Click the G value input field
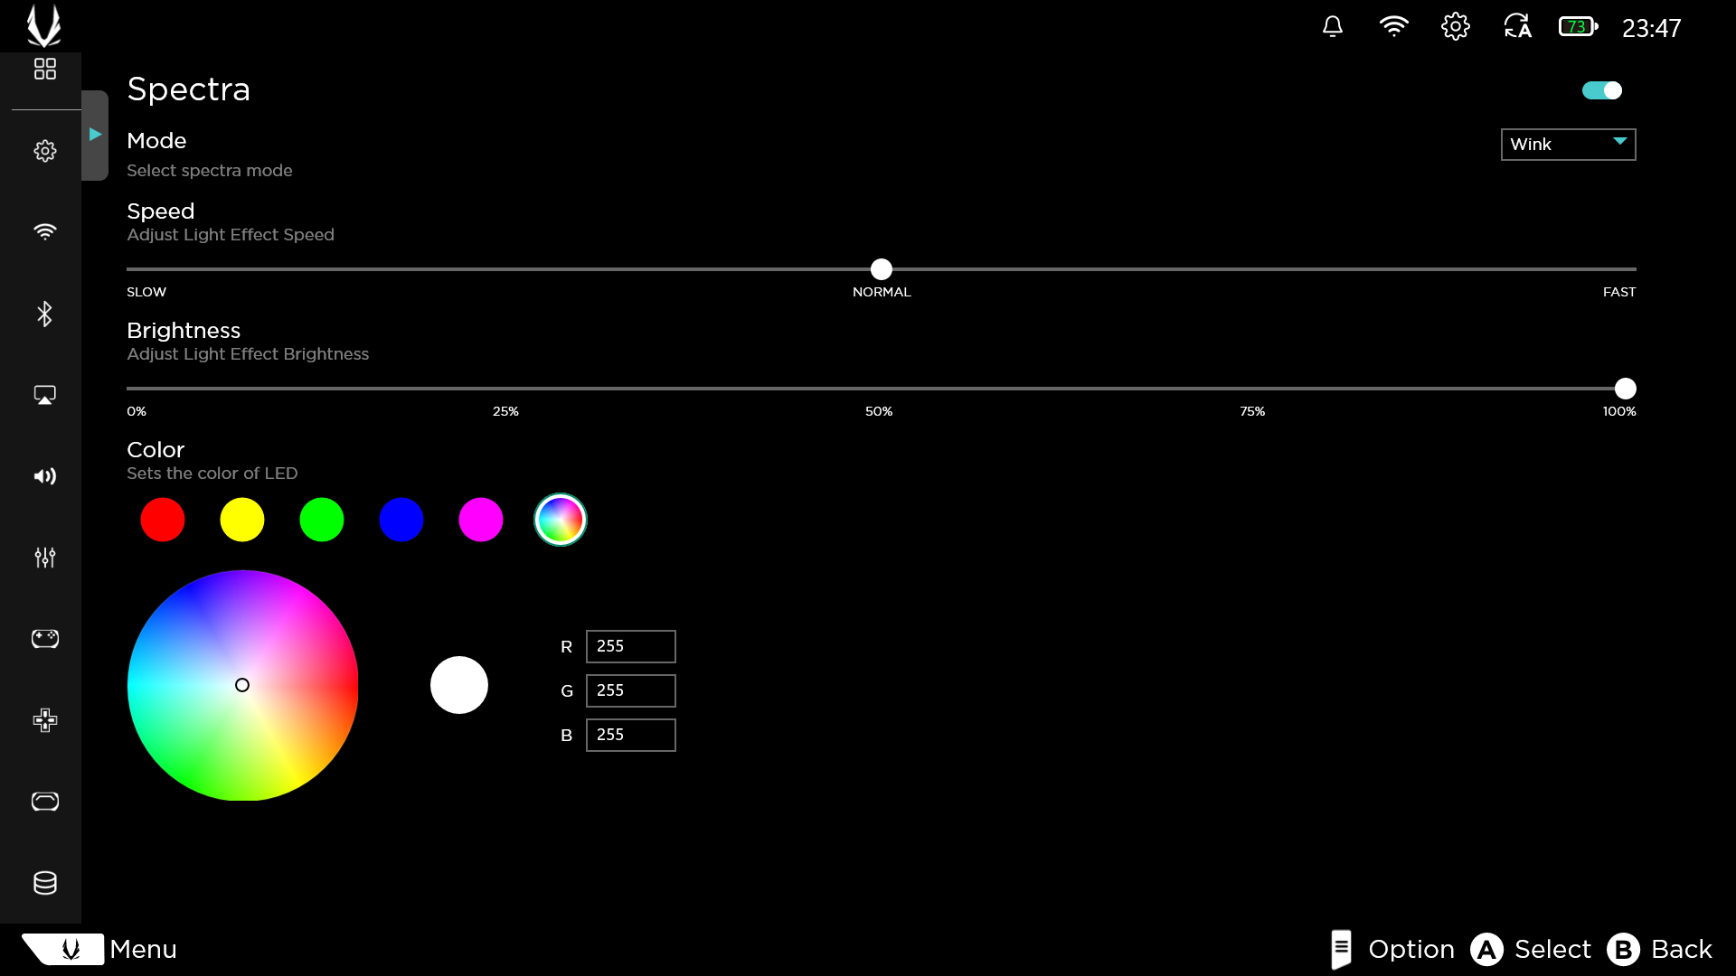Viewport: 1736px width, 976px height. 631,690
